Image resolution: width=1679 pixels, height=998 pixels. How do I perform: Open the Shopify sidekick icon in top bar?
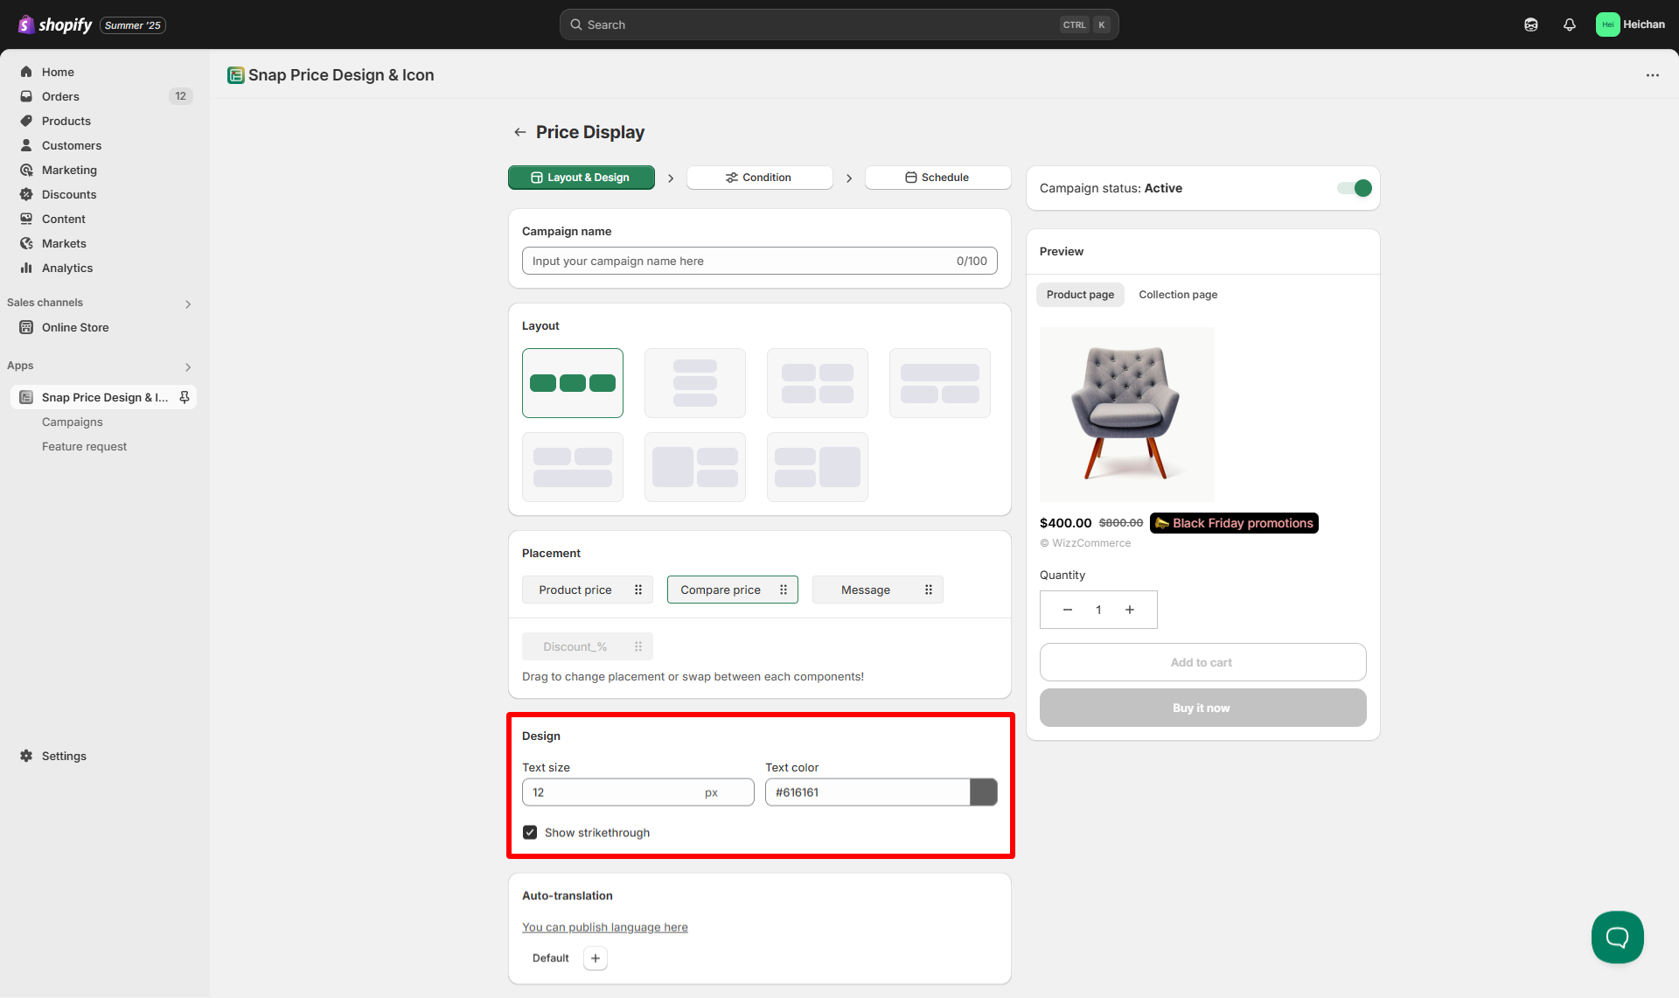[x=1530, y=24]
